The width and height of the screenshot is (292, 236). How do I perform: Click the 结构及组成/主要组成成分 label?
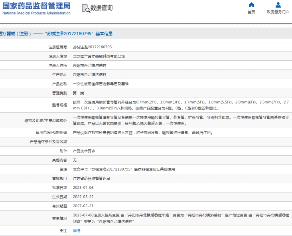(x=45, y=121)
